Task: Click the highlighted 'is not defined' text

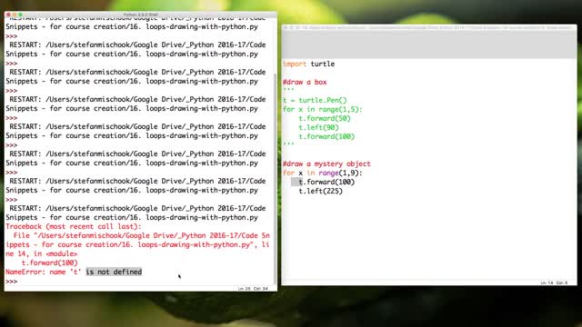Action: click(x=114, y=272)
